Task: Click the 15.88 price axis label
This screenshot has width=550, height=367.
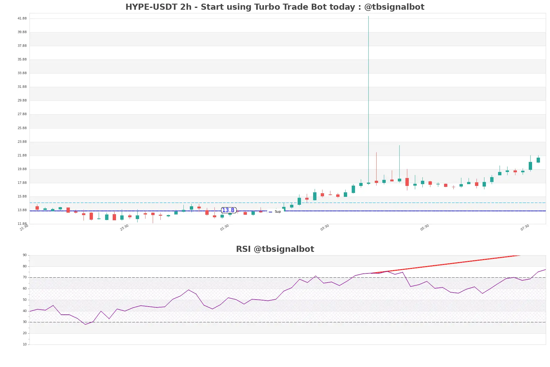Action: click(x=22, y=197)
